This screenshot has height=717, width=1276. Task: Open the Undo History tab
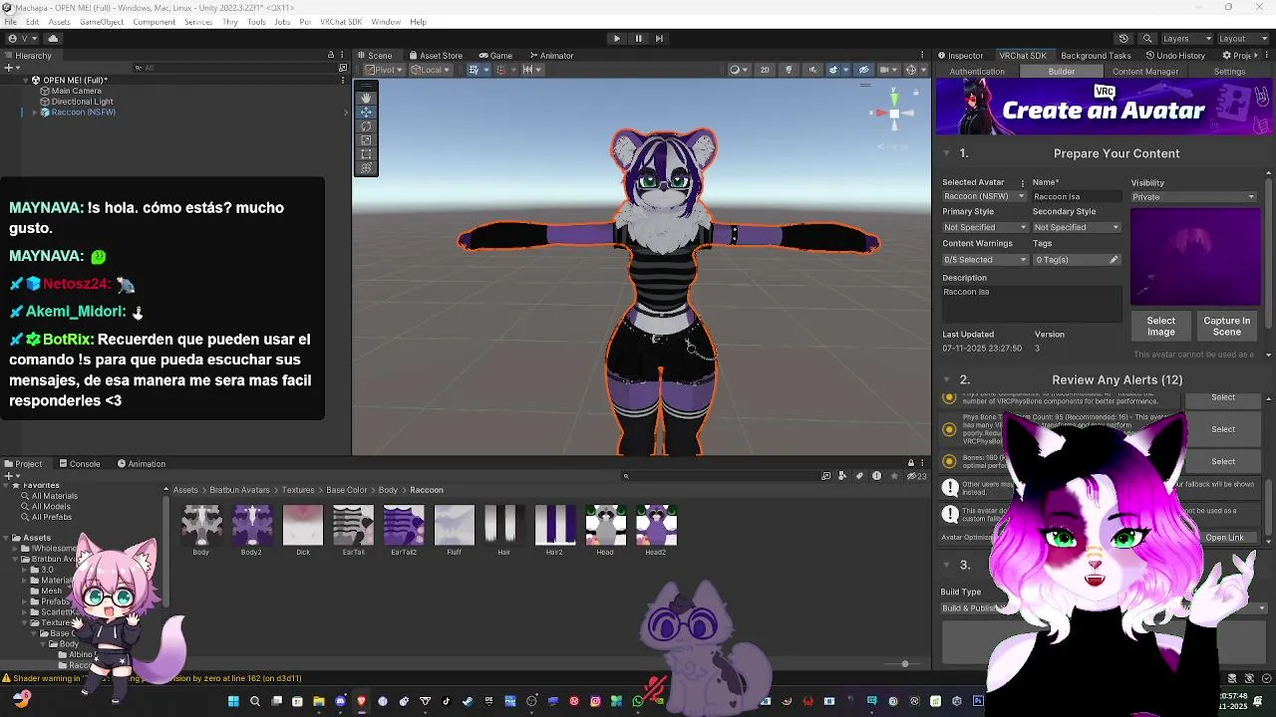click(1175, 56)
